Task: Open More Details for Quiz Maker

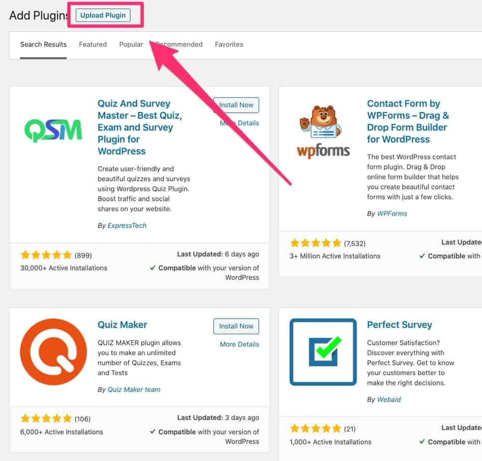Action: (x=239, y=344)
